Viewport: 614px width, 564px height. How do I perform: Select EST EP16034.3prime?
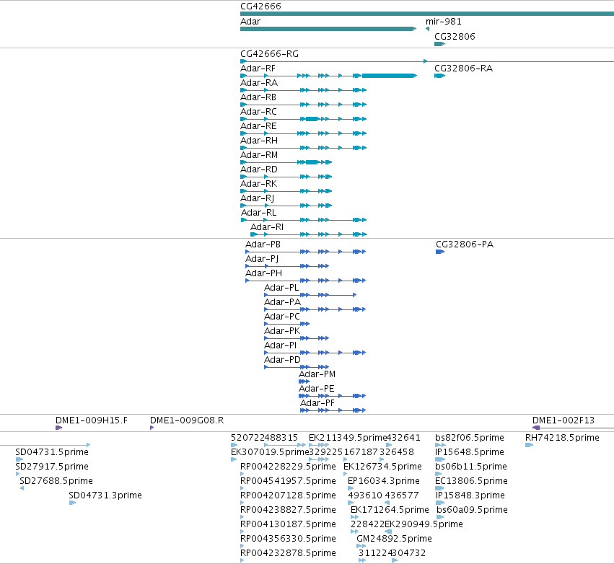click(x=383, y=481)
